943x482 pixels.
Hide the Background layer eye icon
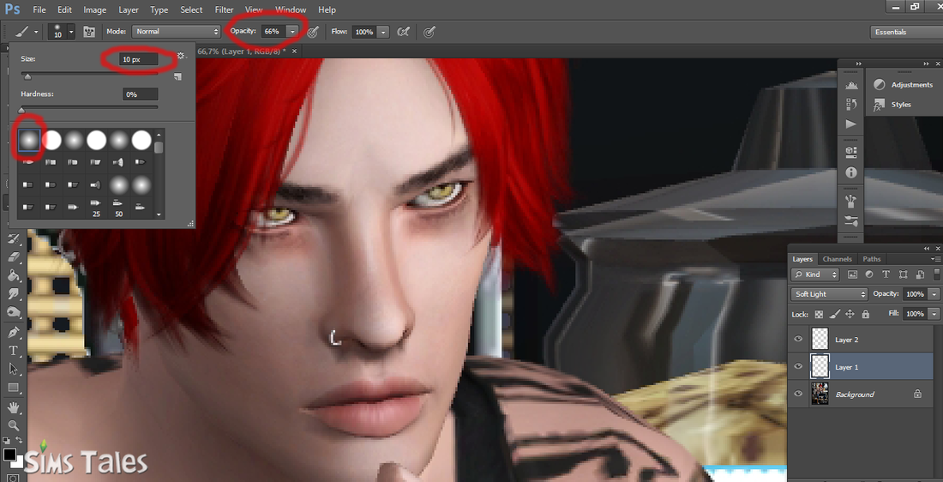pyautogui.click(x=798, y=394)
